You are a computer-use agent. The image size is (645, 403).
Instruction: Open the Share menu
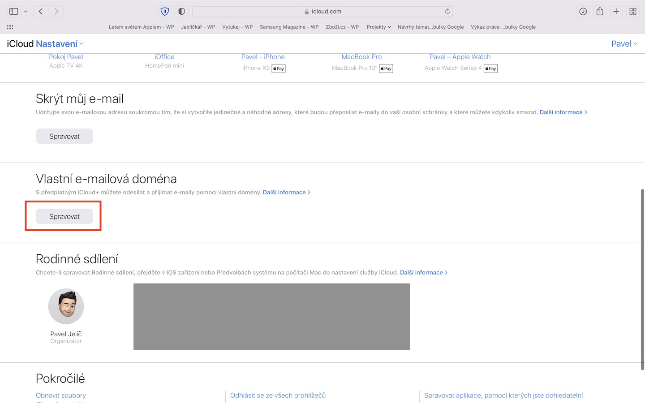pyautogui.click(x=600, y=12)
